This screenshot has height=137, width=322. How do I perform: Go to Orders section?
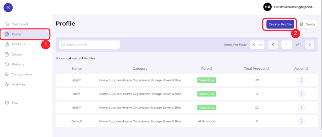pyautogui.click(x=17, y=55)
